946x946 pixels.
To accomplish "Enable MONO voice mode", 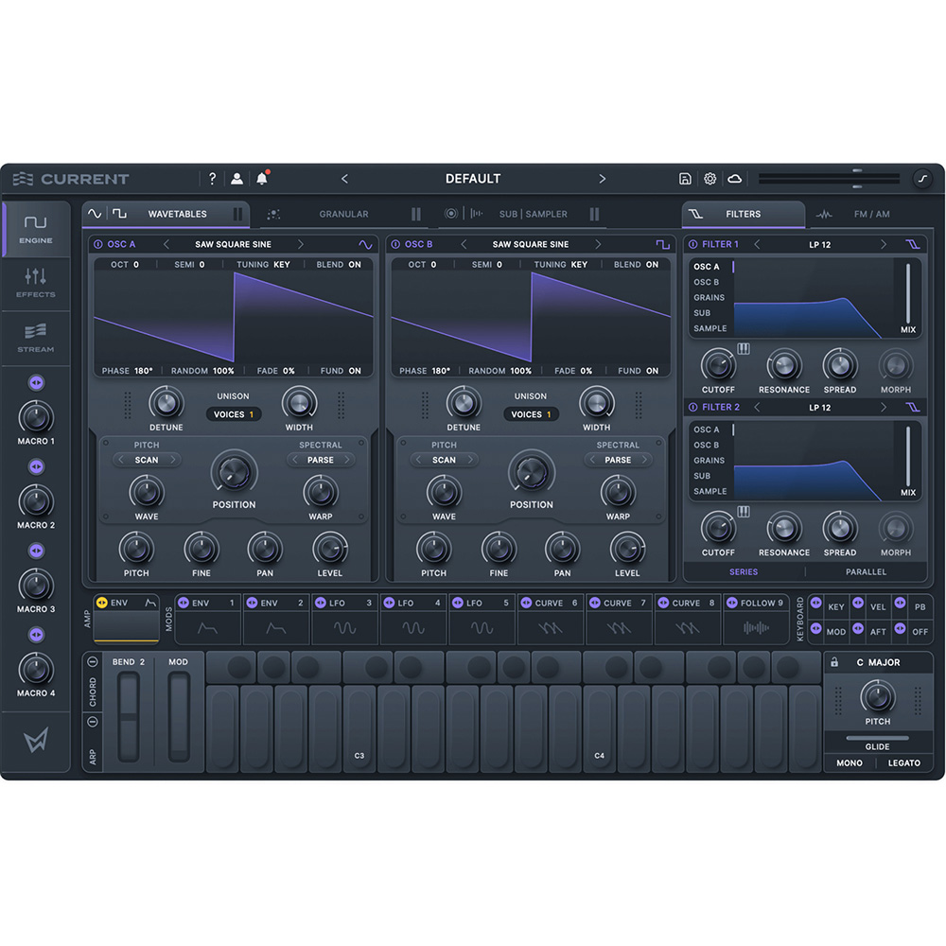I will point(849,763).
